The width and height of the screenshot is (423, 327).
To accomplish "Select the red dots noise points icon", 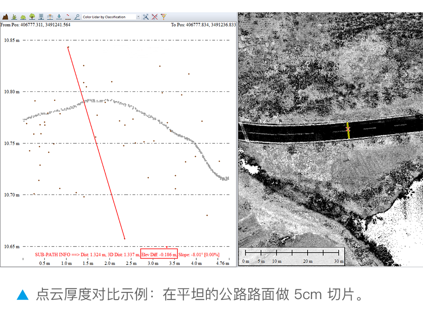I will pos(68,17).
